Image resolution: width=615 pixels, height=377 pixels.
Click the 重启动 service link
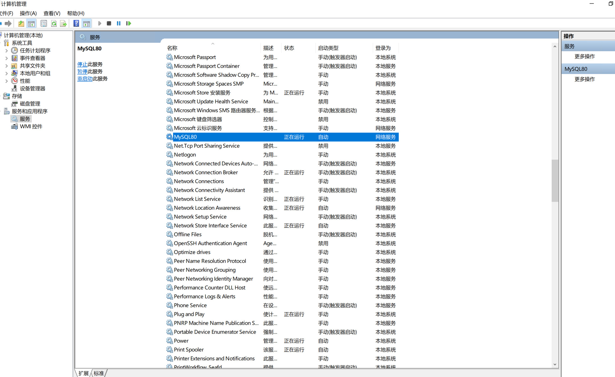(x=85, y=79)
